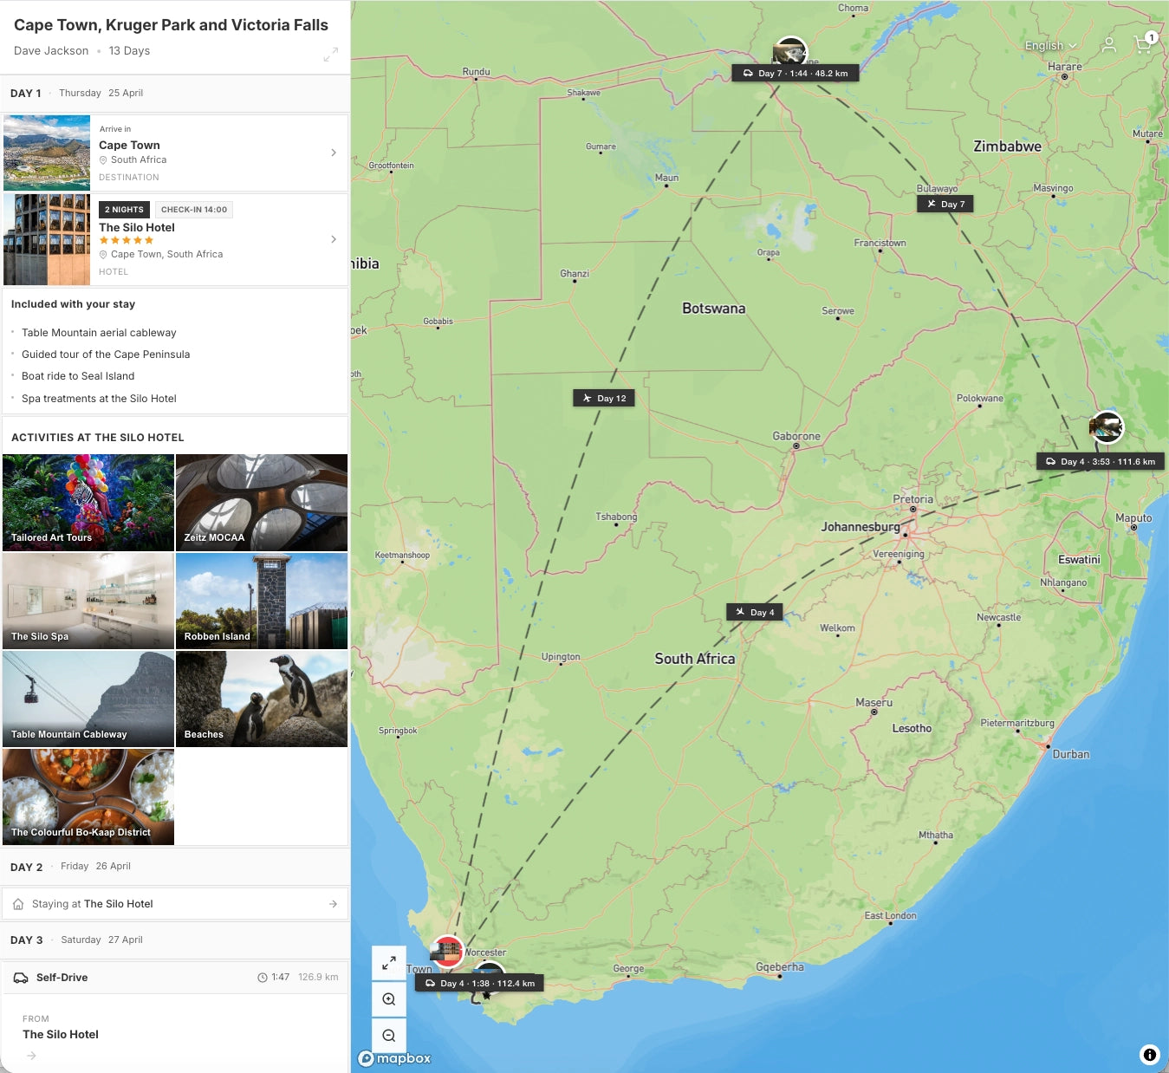Expand the Cape Town destination details
The width and height of the screenshot is (1169, 1073).
point(334,153)
